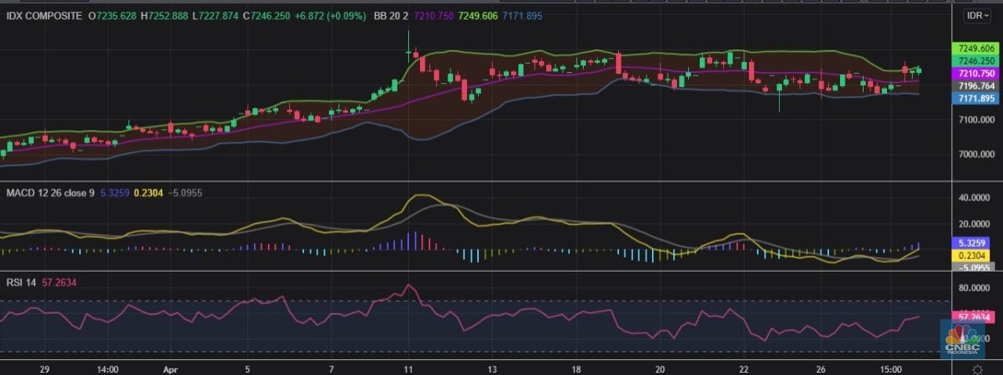Viewport: 1003px width, 375px height.
Task: Click the 18 date on the time axis
Action: coord(576,368)
